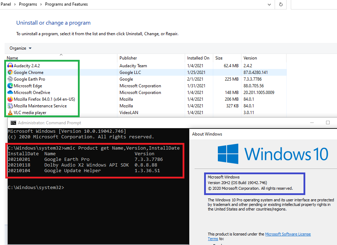This screenshot has width=337, height=245.
Task: Click the Mozilla Firefox icon in list
Action: [10, 99]
